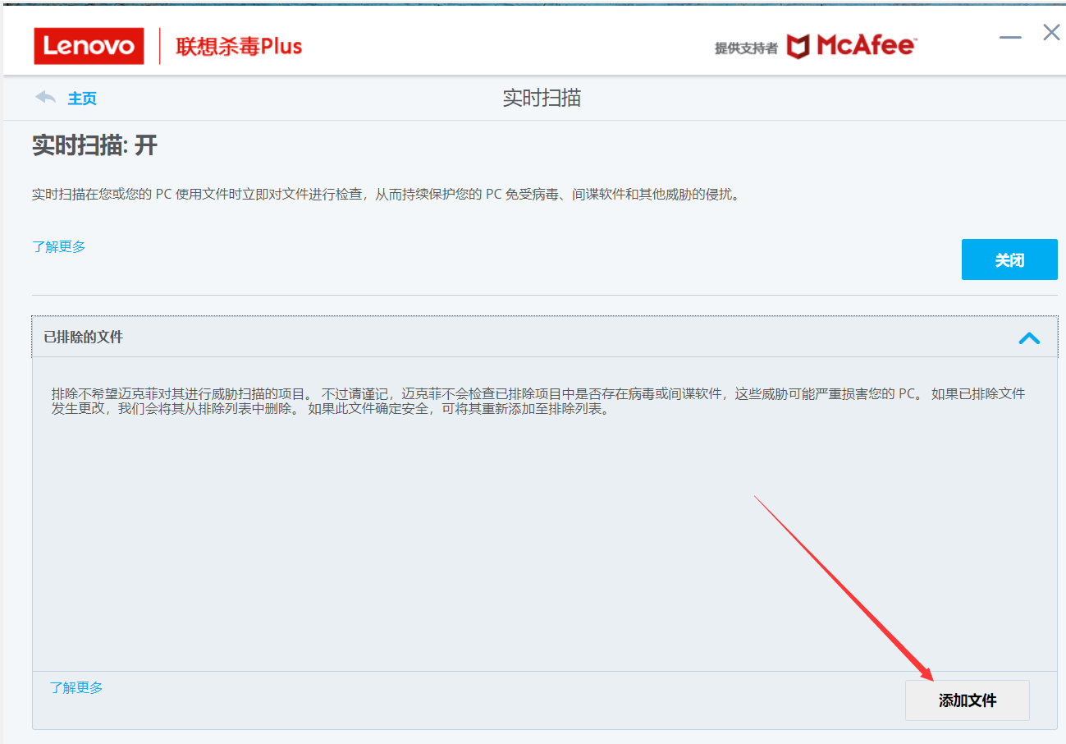Collapse the 已排除的文件 section chevron

[1029, 338]
